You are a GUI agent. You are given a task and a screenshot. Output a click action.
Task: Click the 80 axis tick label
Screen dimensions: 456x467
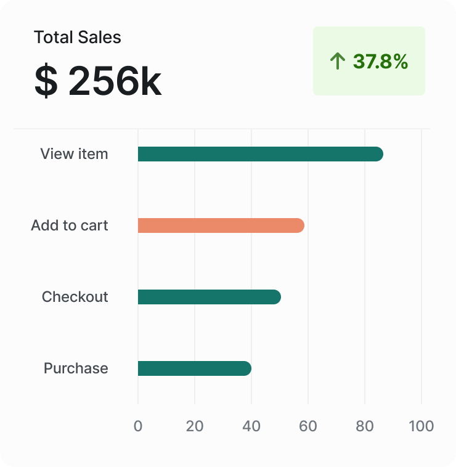(x=365, y=426)
